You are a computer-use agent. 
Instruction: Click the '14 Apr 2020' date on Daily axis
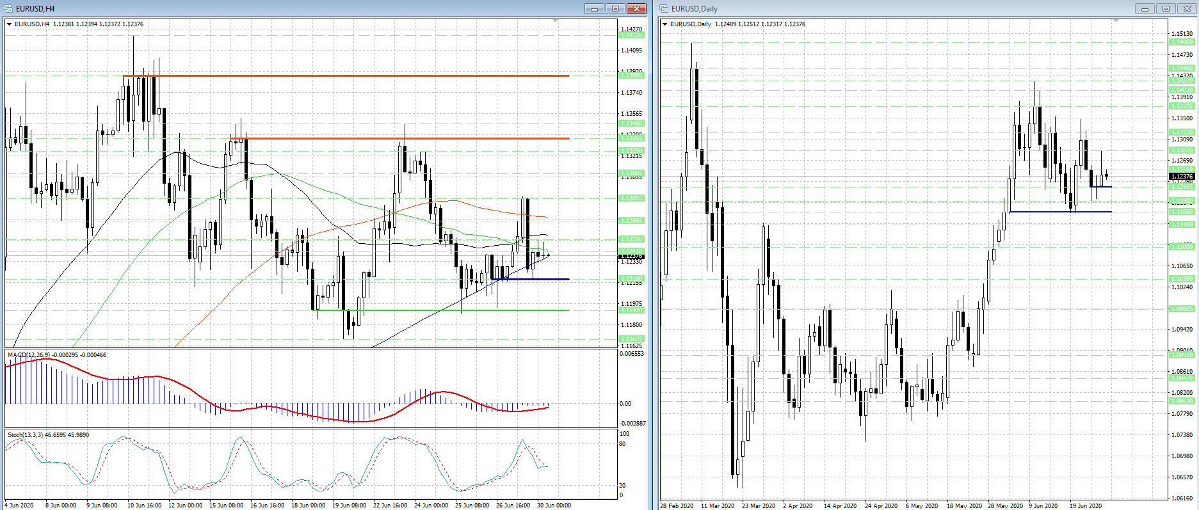coord(841,506)
